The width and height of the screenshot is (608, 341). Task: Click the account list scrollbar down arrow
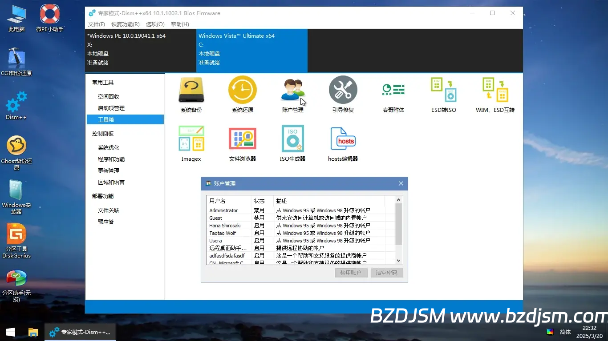click(x=399, y=261)
